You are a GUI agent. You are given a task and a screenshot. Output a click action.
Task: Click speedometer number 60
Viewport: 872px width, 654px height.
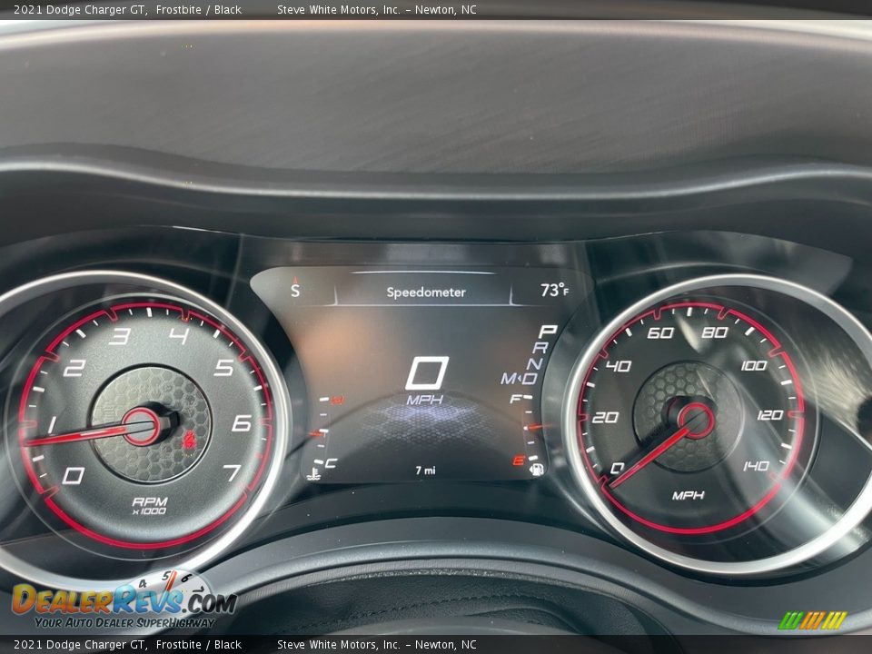pos(660,332)
